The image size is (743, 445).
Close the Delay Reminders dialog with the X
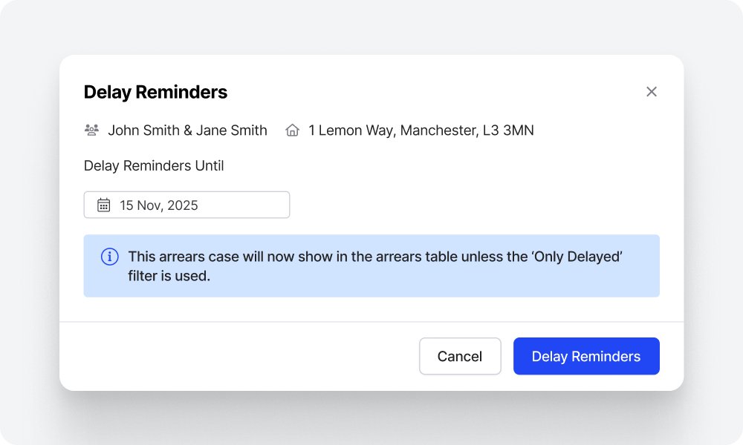pyautogui.click(x=652, y=91)
